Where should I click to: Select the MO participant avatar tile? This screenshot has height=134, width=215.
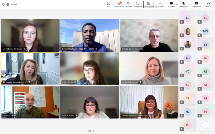(x=205, y=31)
